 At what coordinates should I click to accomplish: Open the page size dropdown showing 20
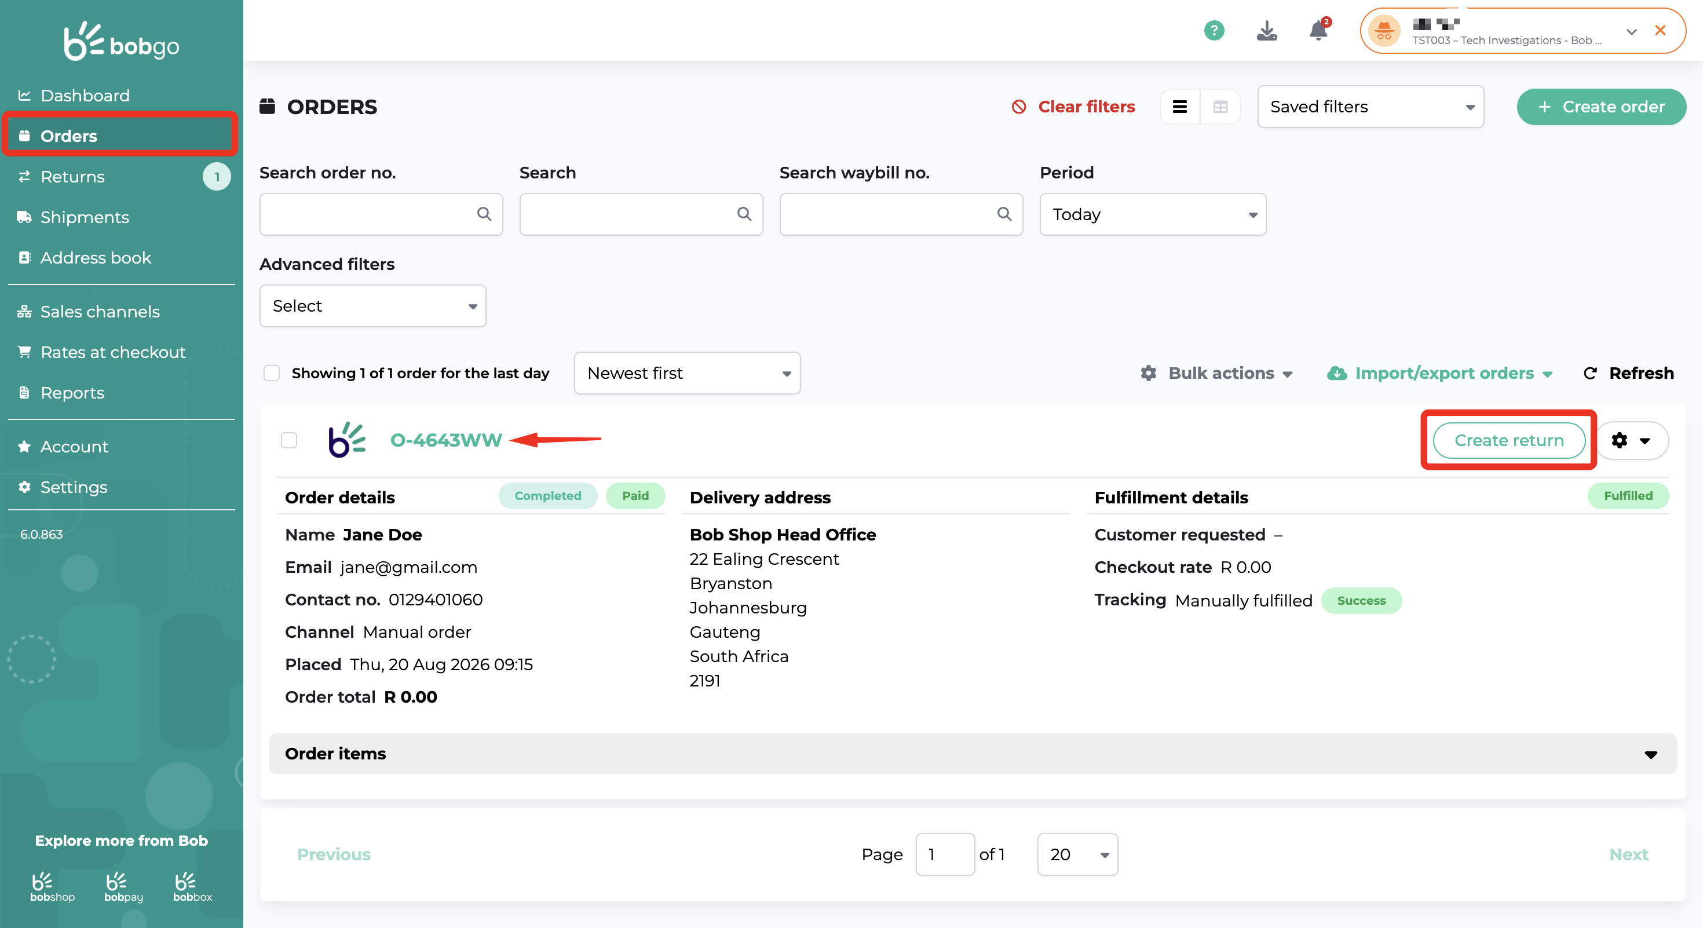tap(1077, 854)
